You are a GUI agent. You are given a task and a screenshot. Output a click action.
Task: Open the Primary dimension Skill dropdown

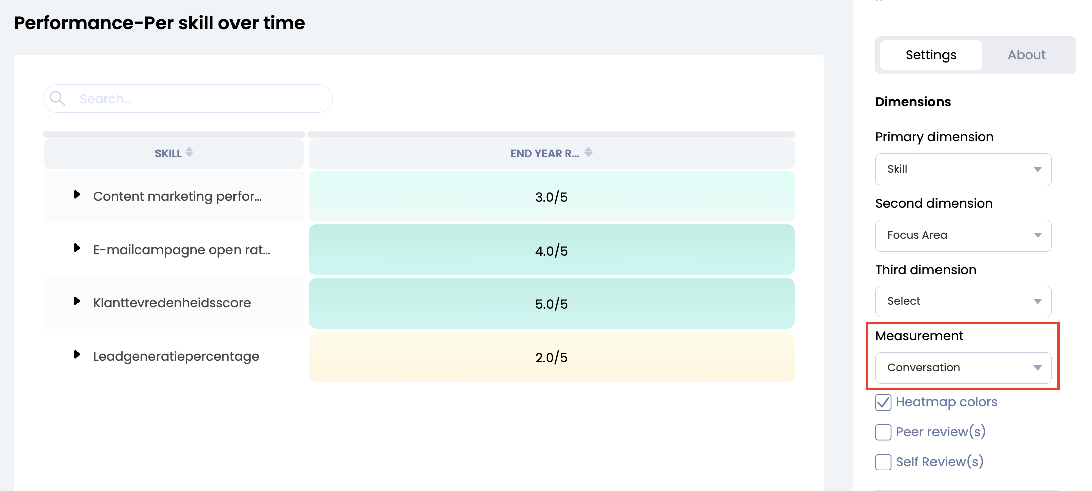(963, 169)
